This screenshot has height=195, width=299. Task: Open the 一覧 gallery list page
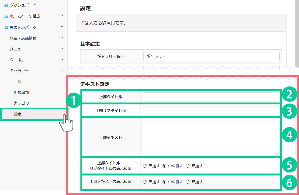[x=18, y=82]
